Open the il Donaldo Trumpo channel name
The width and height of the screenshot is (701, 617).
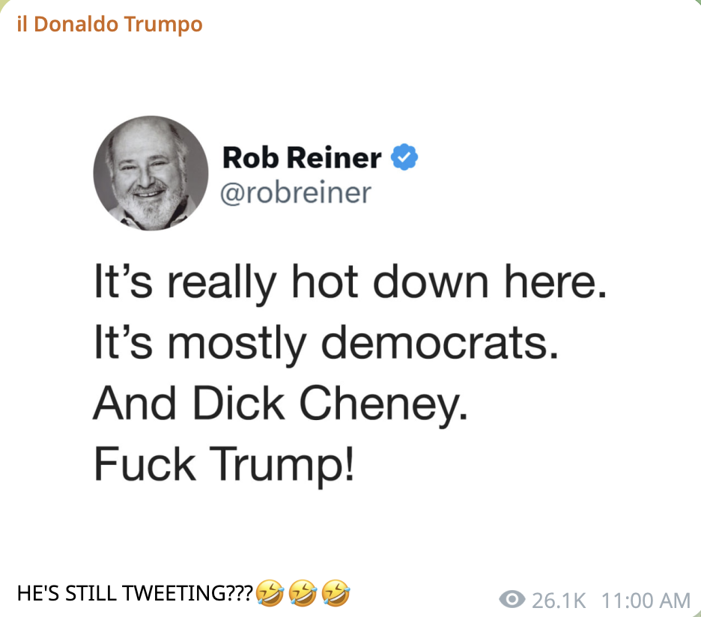pyautogui.click(x=109, y=24)
